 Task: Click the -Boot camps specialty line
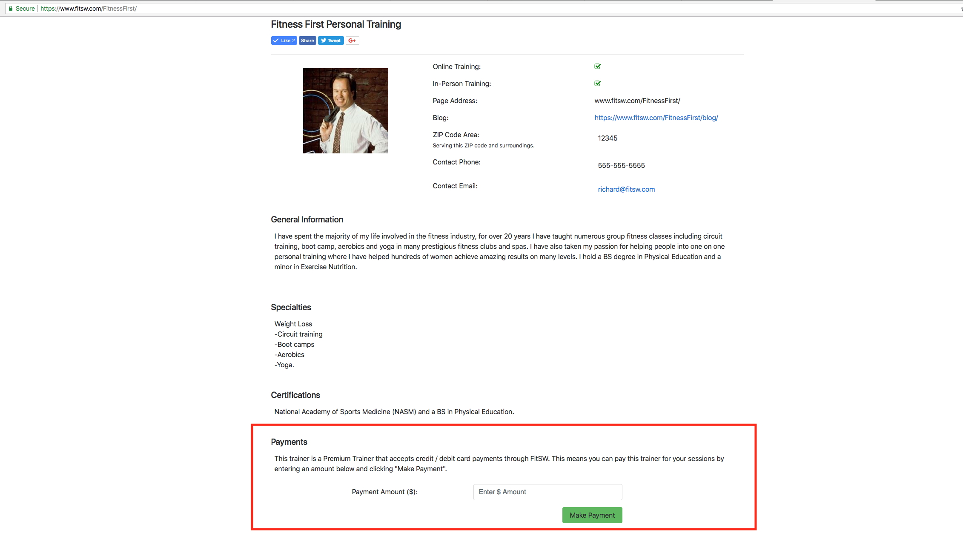[x=294, y=344]
